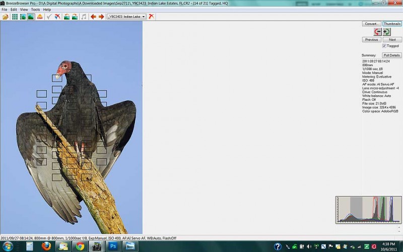Screen dimensions: 403x252
Task: Click the Convert... button
Action: point(371,24)
